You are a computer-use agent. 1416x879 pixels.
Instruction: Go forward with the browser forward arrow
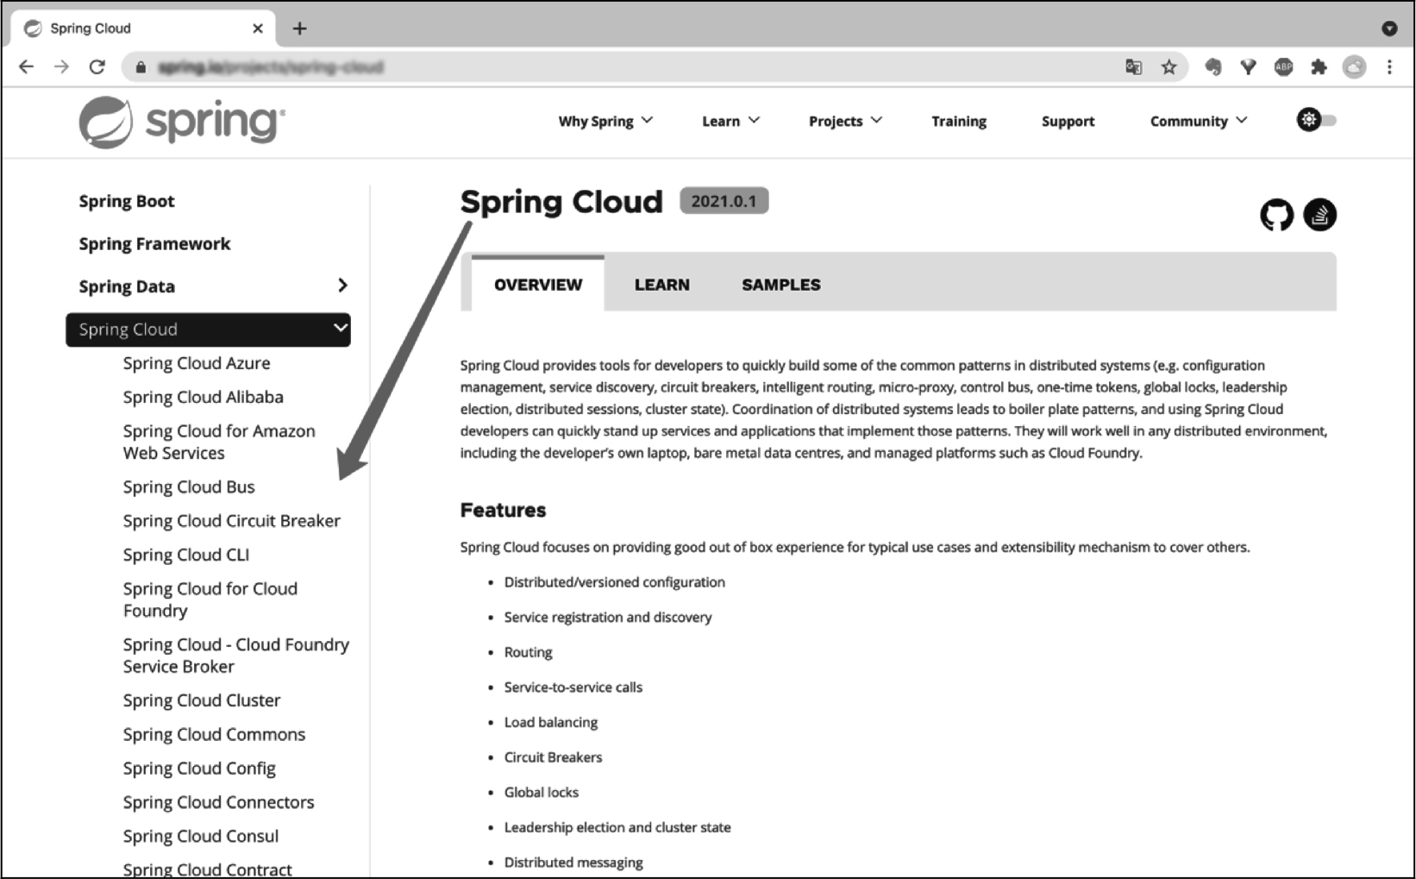coord(61,67)
